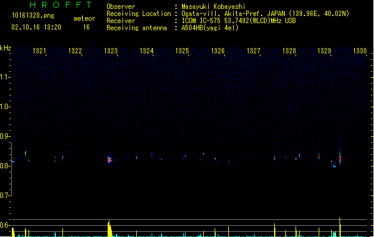374x237 pixels.
Task: Click the 1324 time marker
Action: coord(146,51)
